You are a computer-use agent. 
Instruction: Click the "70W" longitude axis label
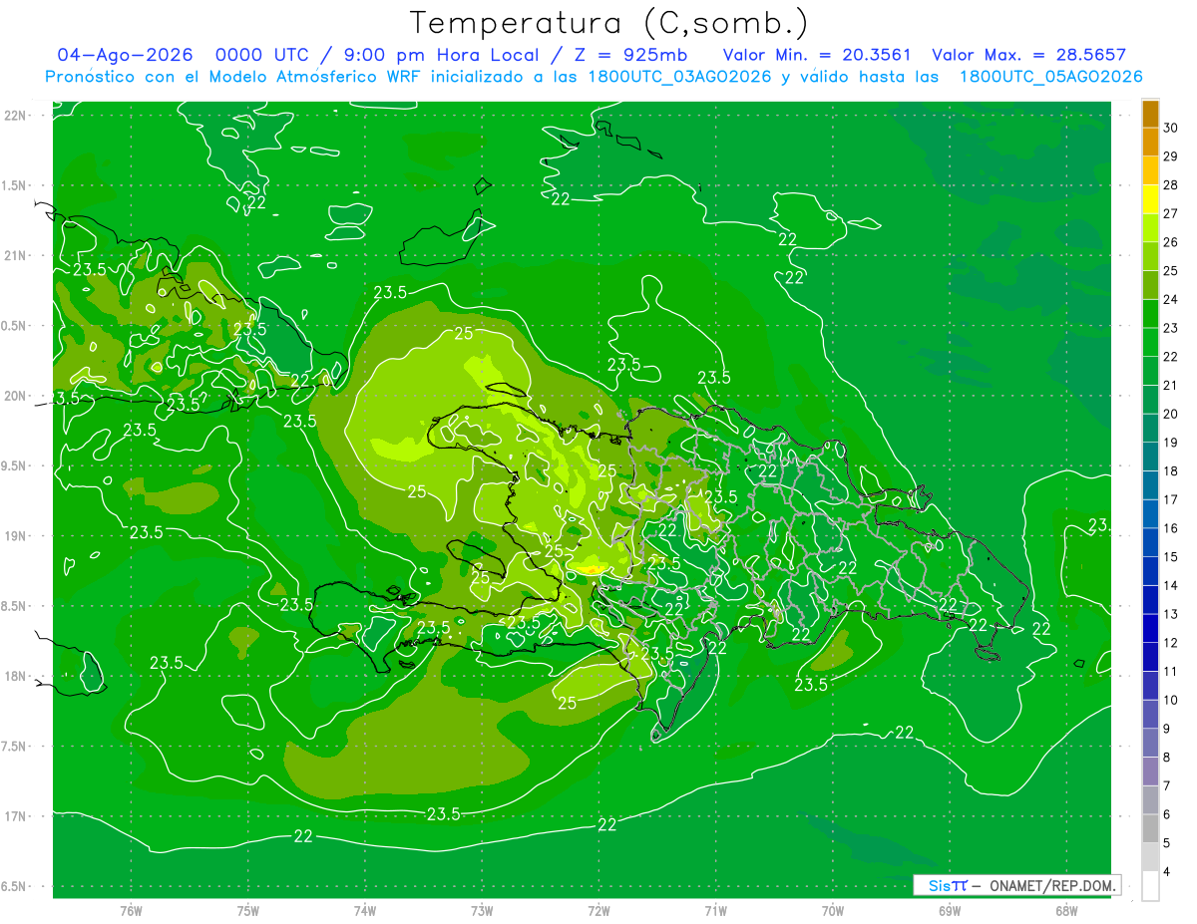[x=833, y=911]
